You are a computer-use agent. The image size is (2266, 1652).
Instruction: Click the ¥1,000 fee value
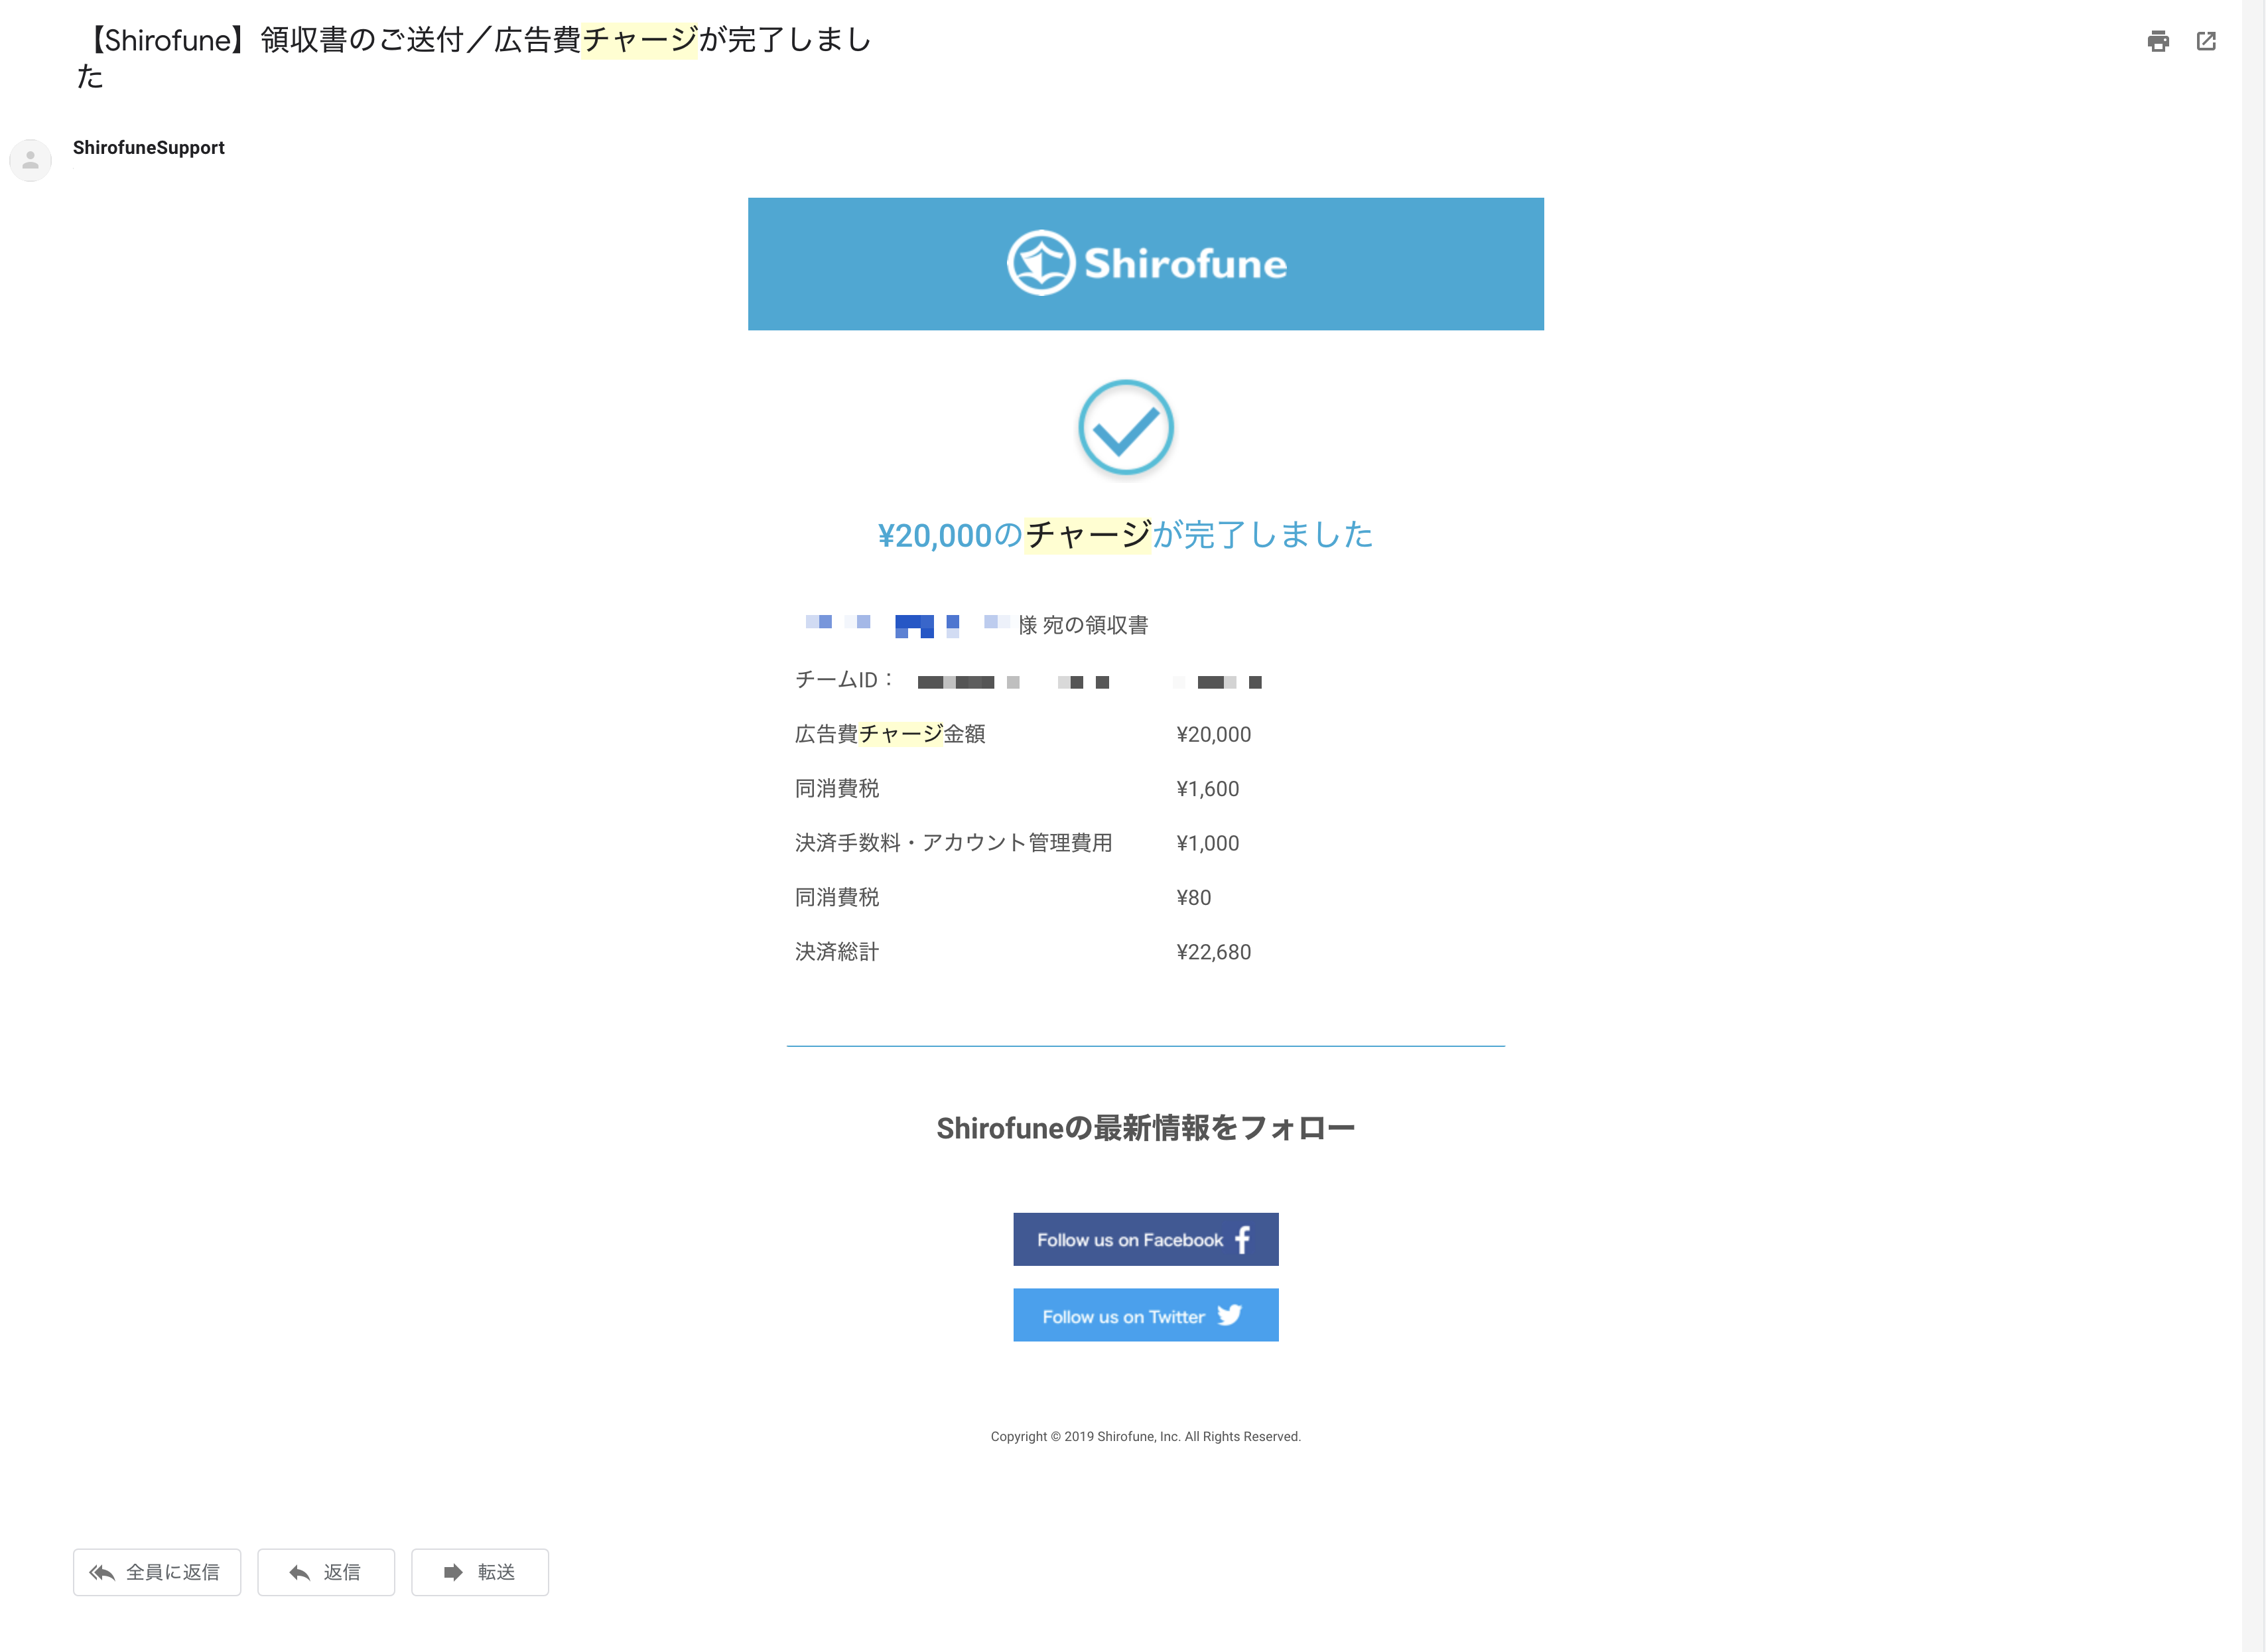[1207, 844]
